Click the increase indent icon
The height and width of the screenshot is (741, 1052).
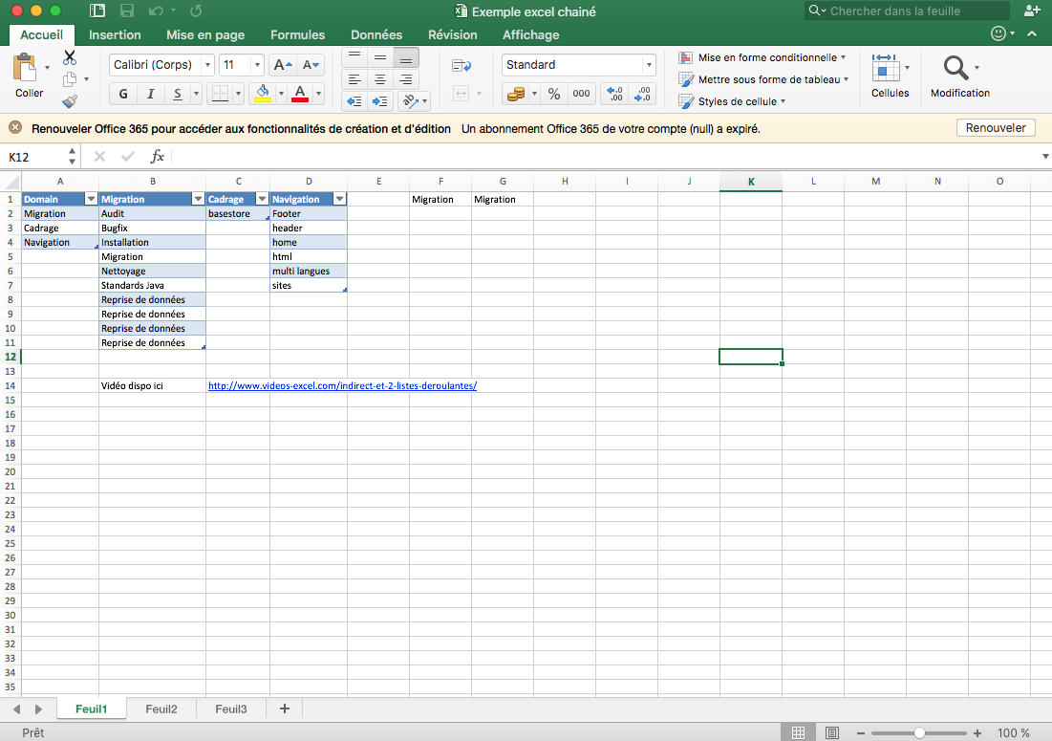point(379,101)
